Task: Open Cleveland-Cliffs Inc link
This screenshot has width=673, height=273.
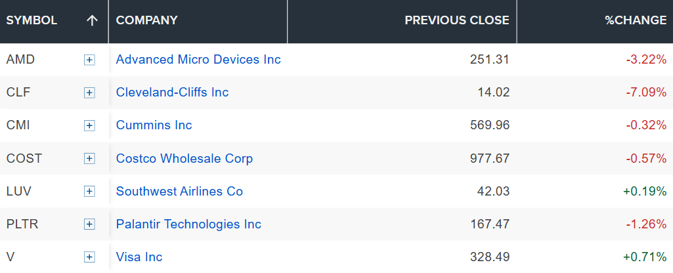Action: (x=172, y=93)
